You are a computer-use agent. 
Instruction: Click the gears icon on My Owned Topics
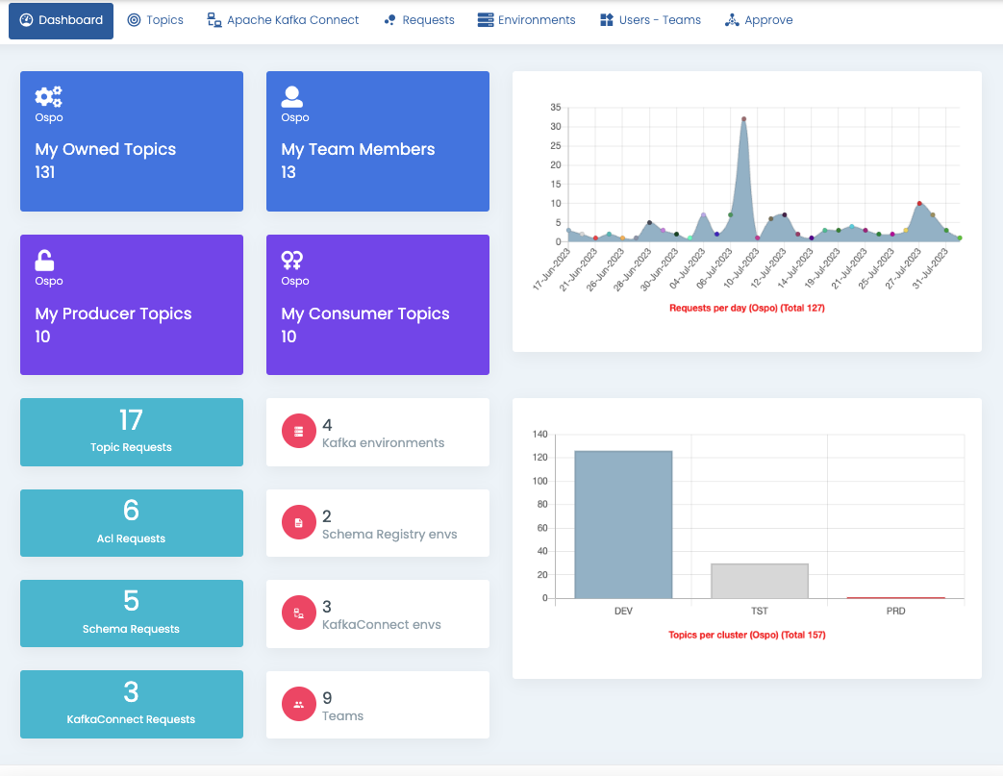pyautogui.click(x=48, y=96)
